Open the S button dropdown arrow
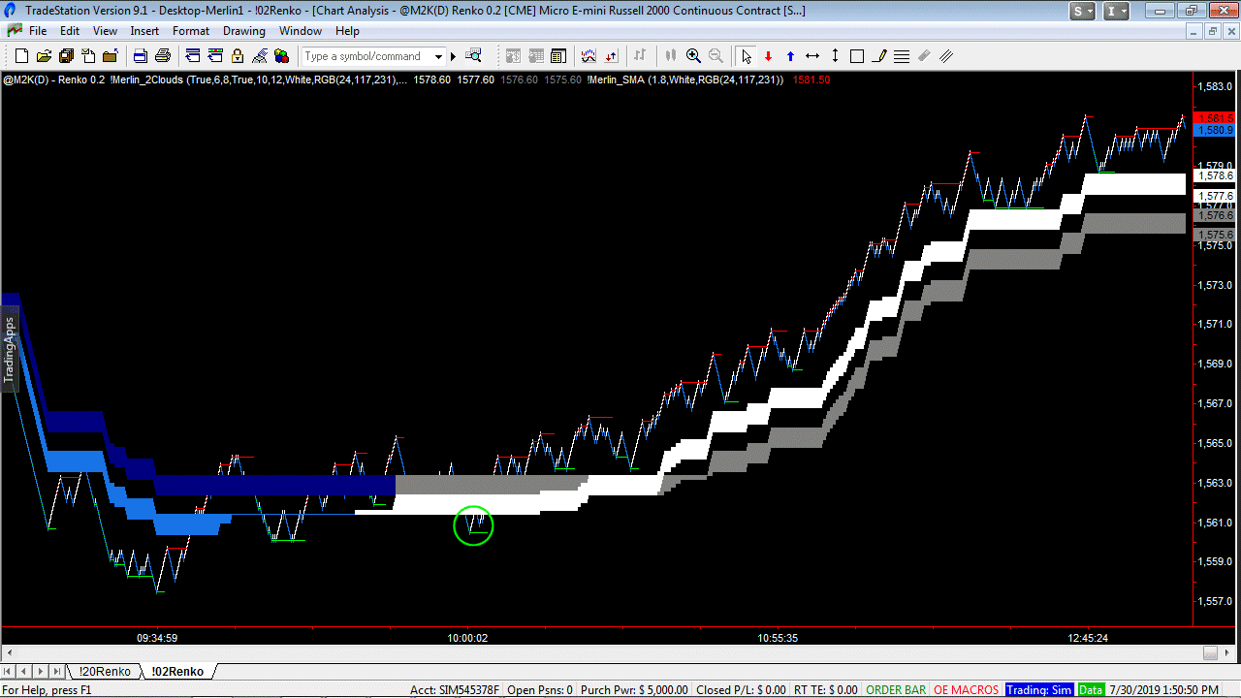This screenshot has height=698, width=1241. 1092,11
